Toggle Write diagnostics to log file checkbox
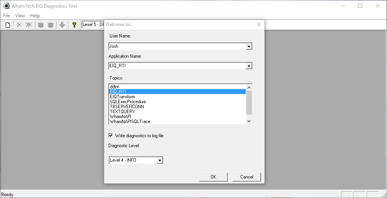Image resolution: width=387 pixels, height=198 pixels. [111, 135]
